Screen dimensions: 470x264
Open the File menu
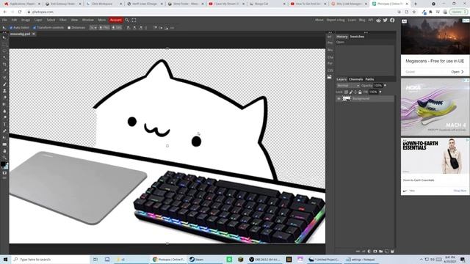(x=4, y=20)
